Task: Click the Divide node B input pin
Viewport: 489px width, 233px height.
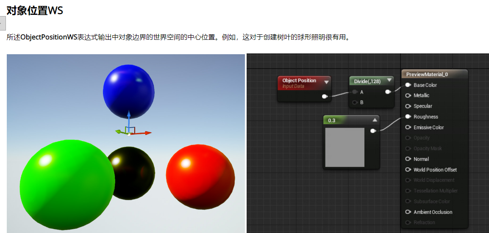Action: point(355,102)
